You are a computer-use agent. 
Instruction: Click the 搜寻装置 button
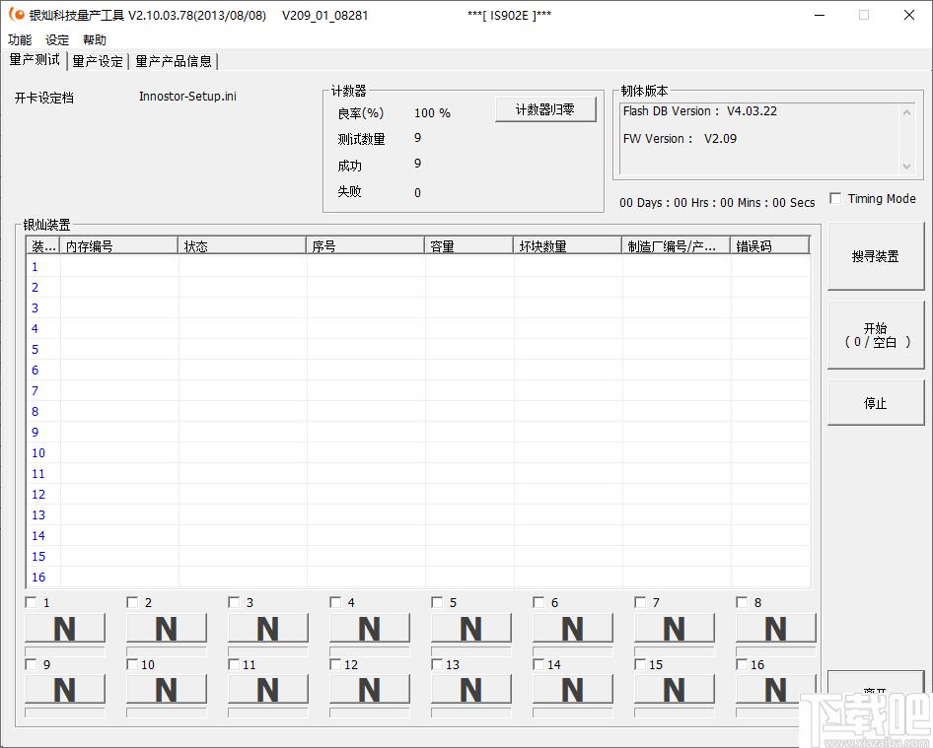[875, 256]
